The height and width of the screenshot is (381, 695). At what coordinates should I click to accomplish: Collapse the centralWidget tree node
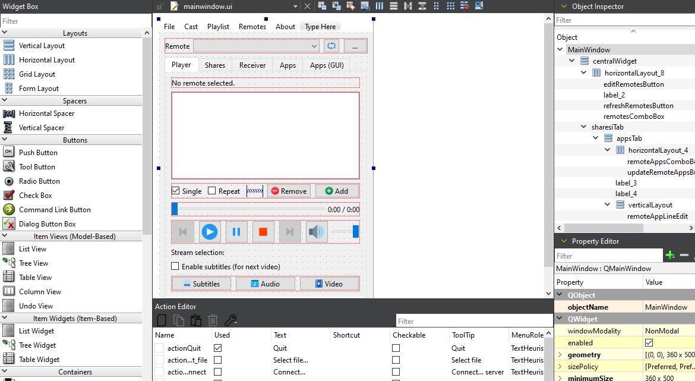(x=572, y=61)
